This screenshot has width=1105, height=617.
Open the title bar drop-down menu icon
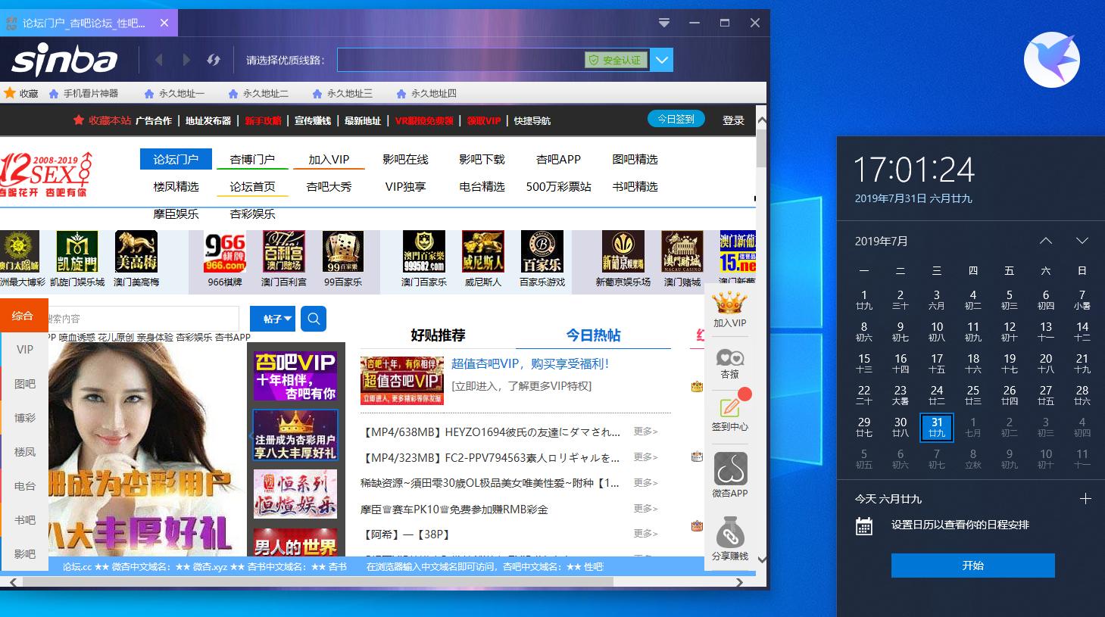click(x=664, y=23)
